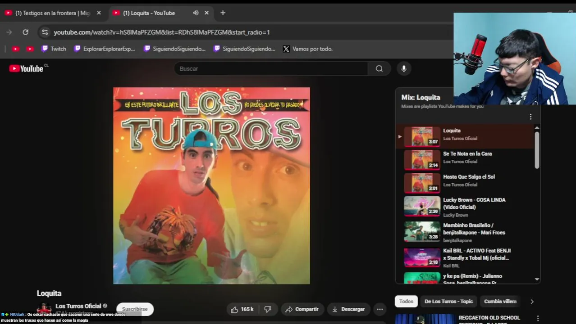Screen dimensions: 576x324
Task: Play y ke pa (Remix) playlist item
Action: [465, 278]
